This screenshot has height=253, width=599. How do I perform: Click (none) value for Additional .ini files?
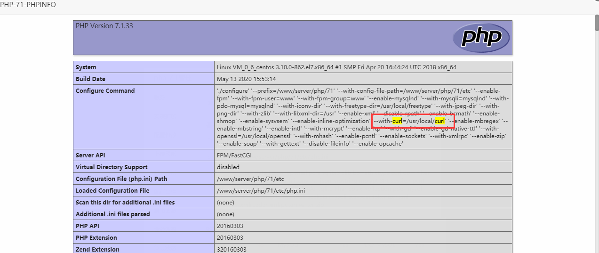[225, 214]
